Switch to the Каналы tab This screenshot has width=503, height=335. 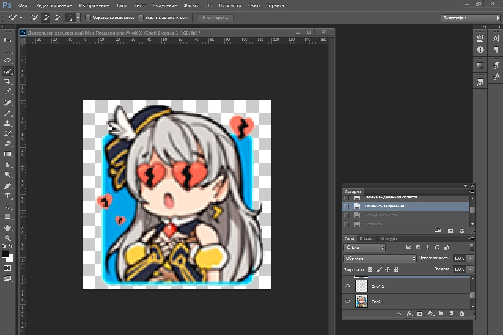pos(367,239)
